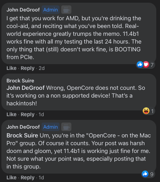View reaction count 9 on last comment
The height and width of the screenshot is (182, 160).
[x=152, y=174]
